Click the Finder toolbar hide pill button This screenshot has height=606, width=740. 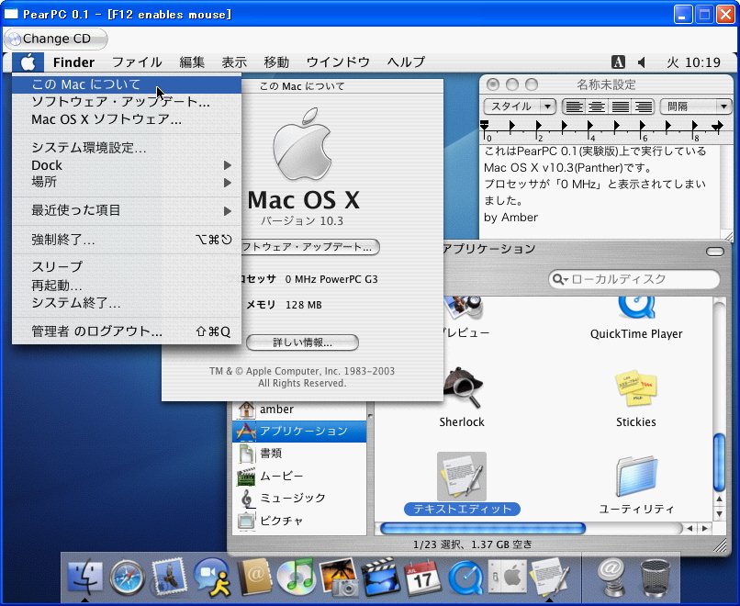coord(715,252)
